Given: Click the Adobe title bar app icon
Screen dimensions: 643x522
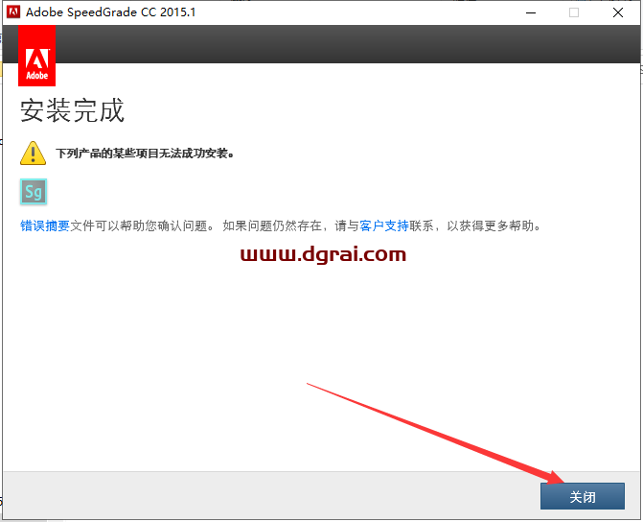Looking at the screenshot, I should pos(13,12).
